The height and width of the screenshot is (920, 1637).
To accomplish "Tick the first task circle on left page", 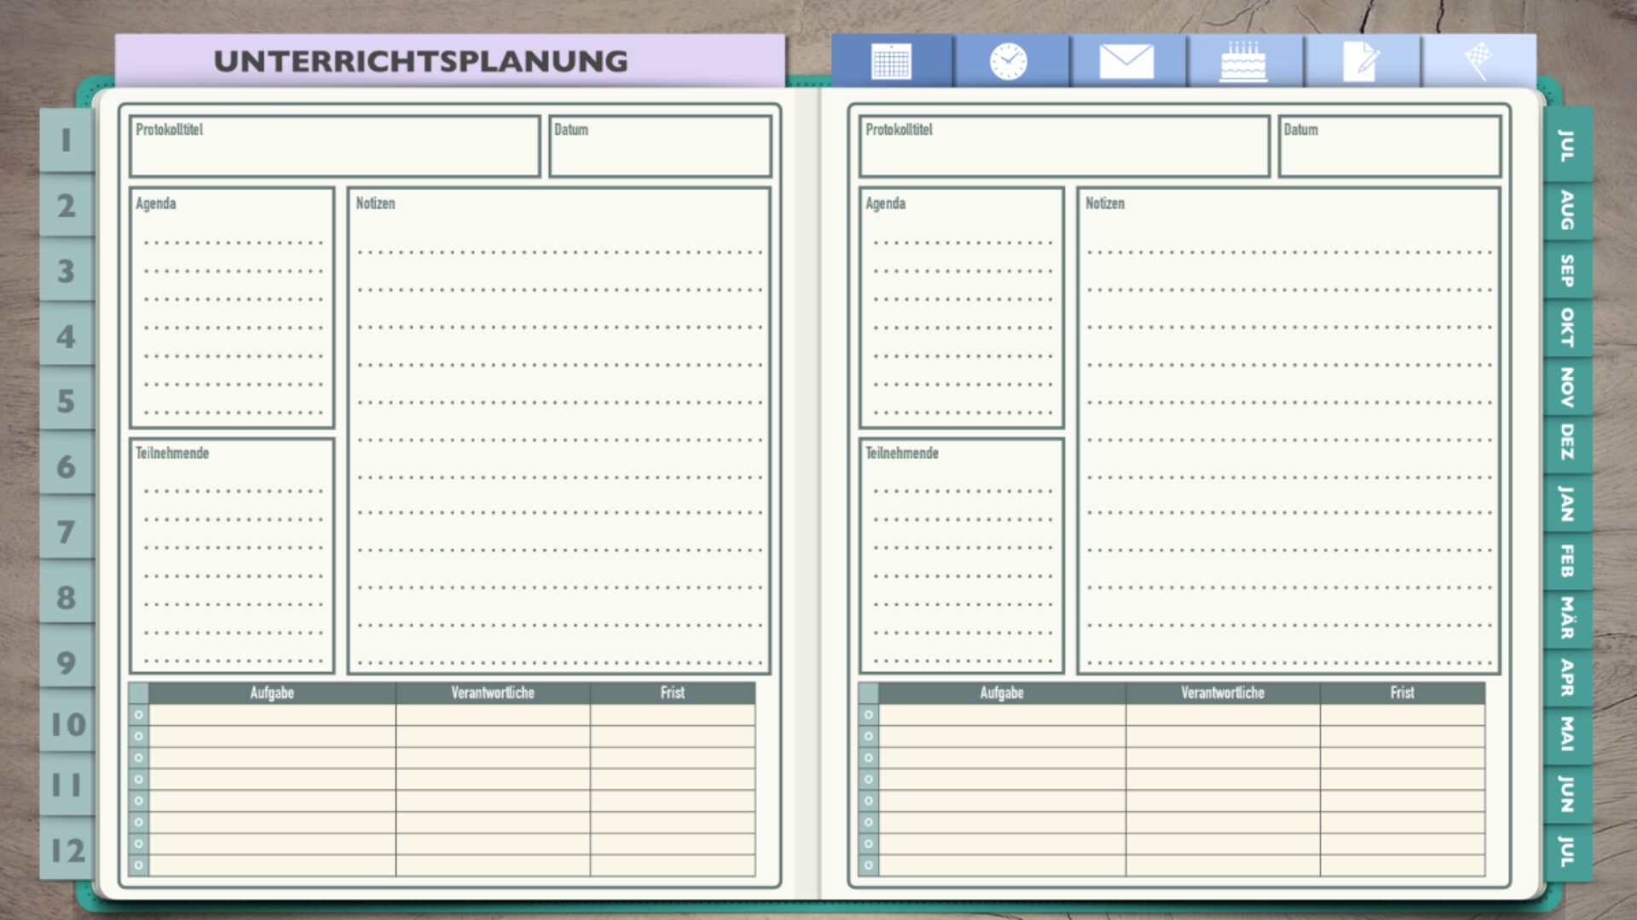I will coord(138,715).
